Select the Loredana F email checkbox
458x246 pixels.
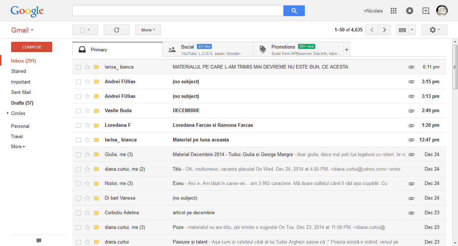[x=78, y=125]
